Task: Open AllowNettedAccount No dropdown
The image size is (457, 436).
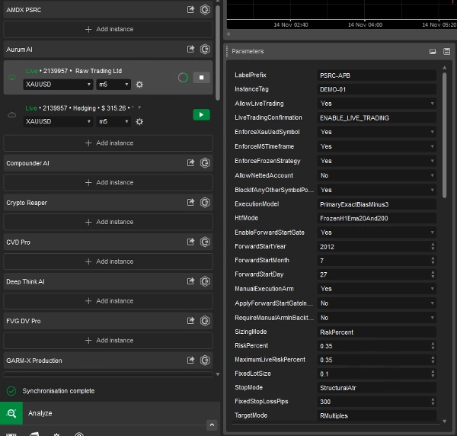Action: (376, 175)
